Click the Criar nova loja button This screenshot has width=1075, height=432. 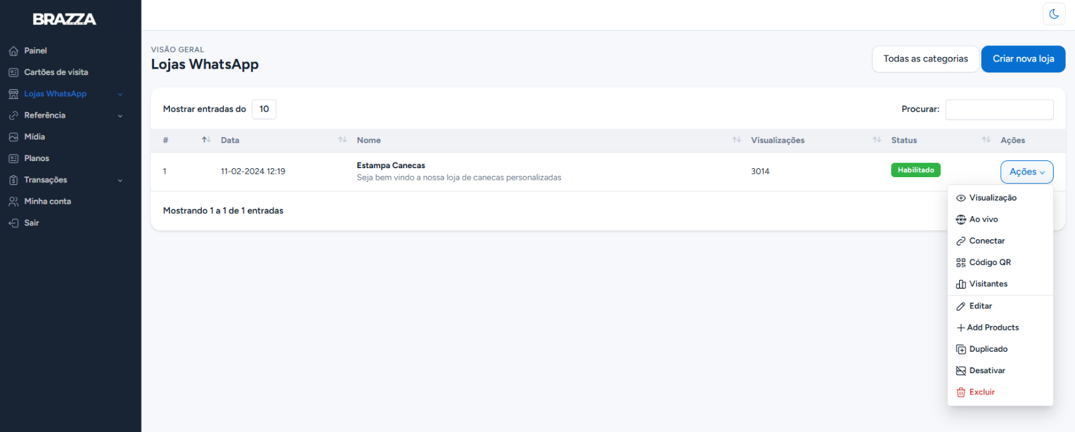[x=1023, y=59]
